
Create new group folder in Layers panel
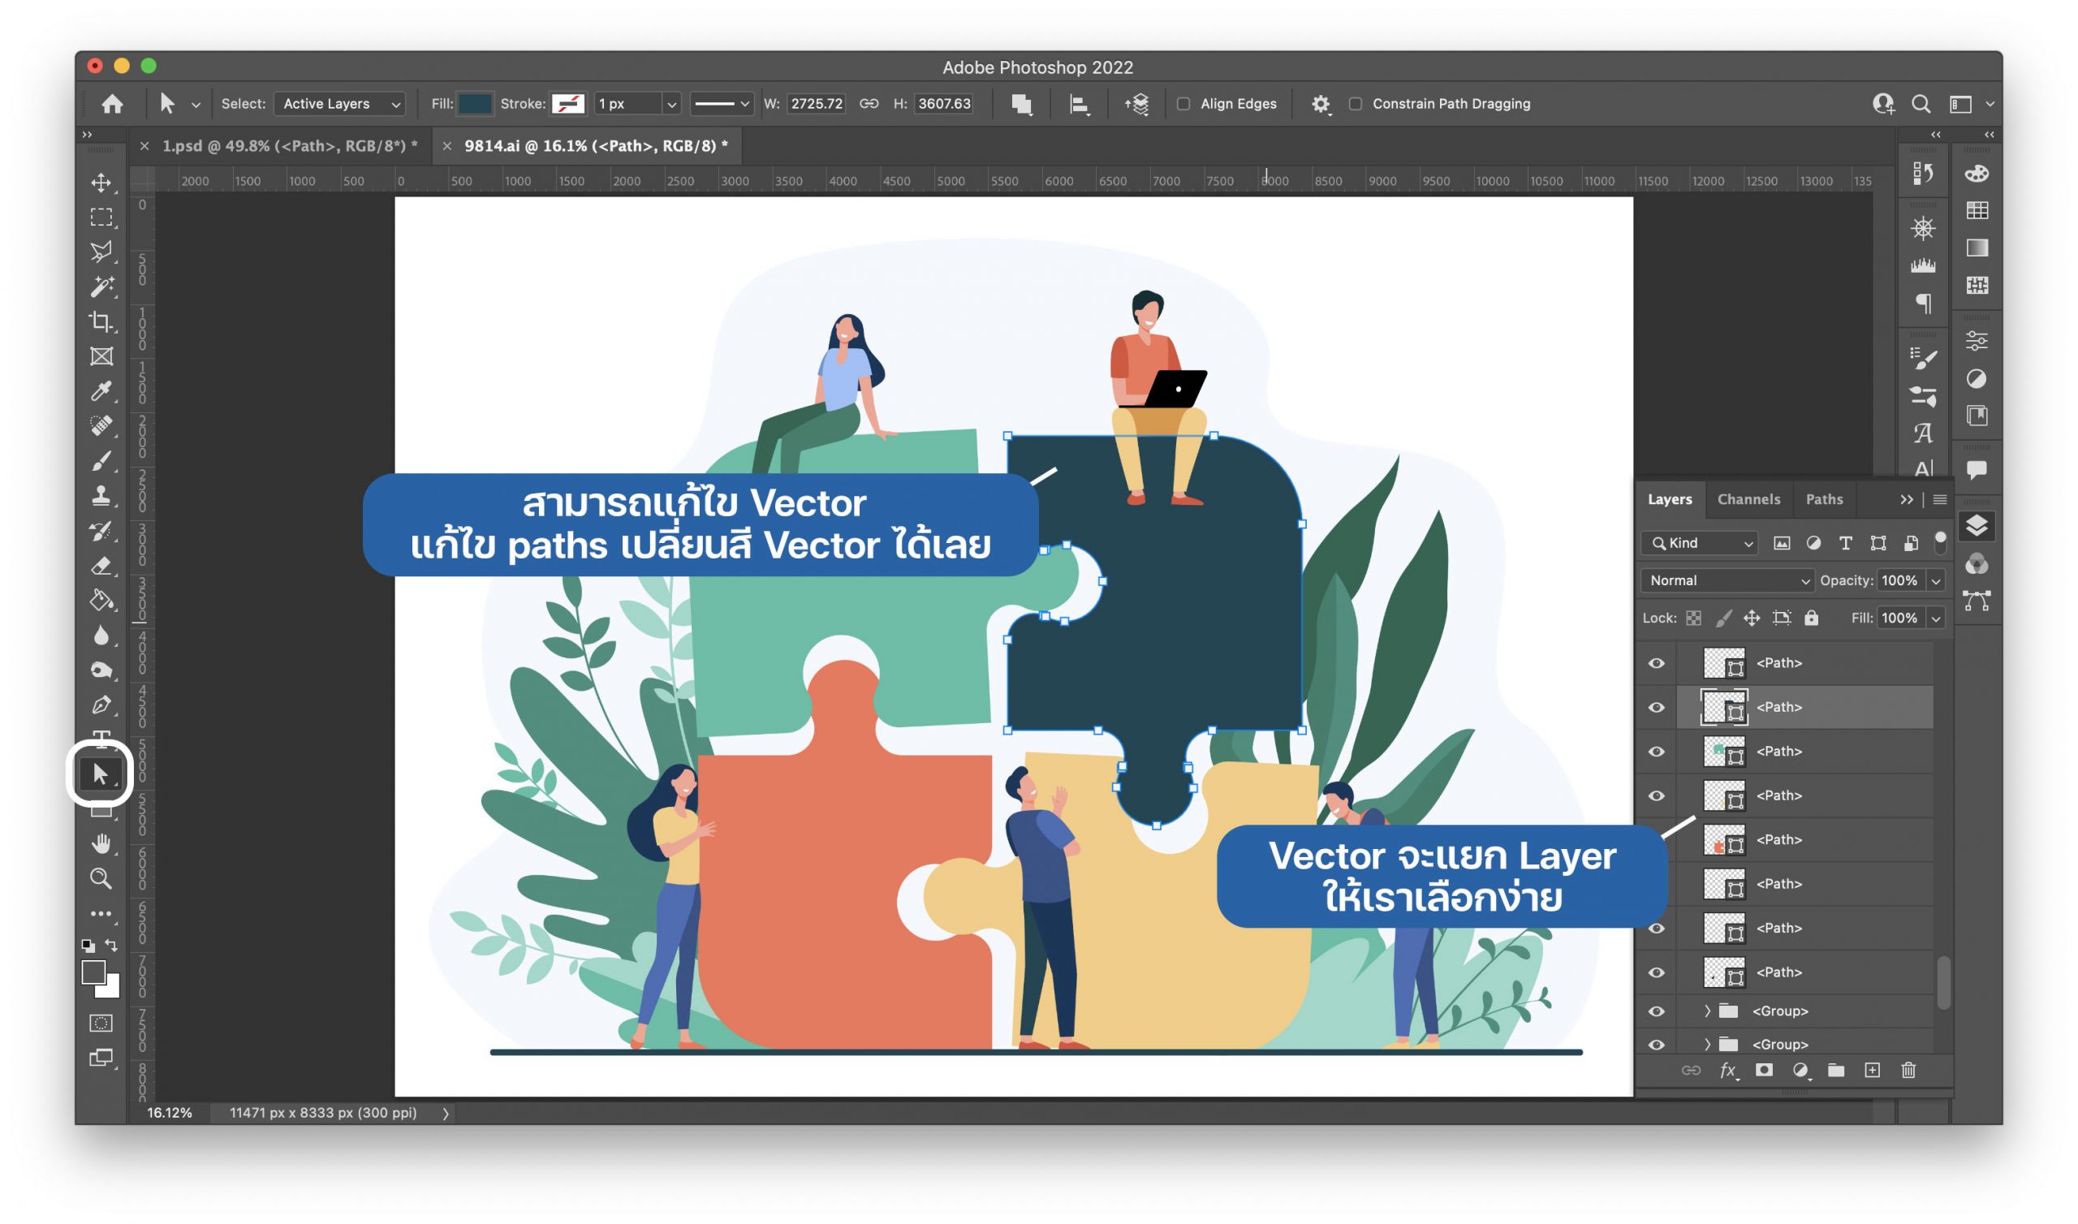pos(1835,1071)
